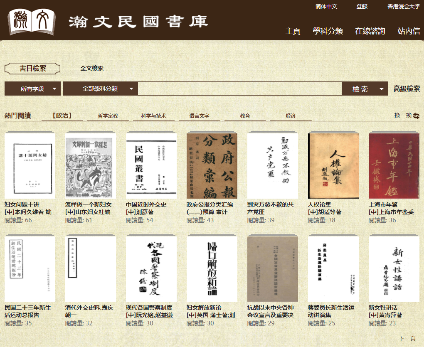Screen dimensions: 424x347
Task: Open the 政府公报分类汇编 book cover
Action: point(212,166)
